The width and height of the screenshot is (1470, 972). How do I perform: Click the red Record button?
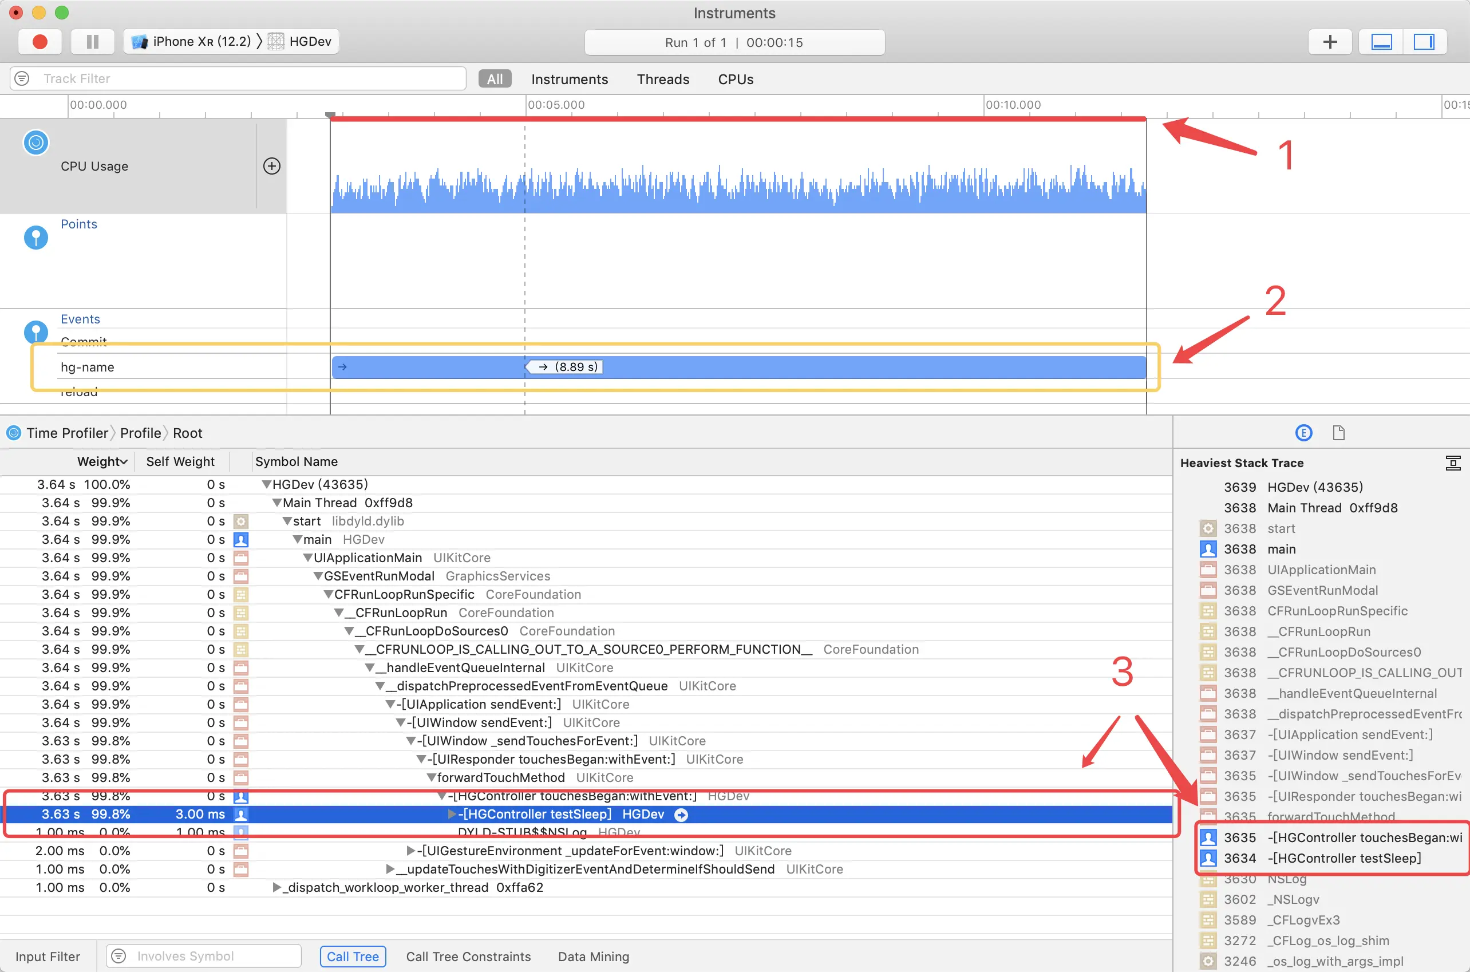39,42
